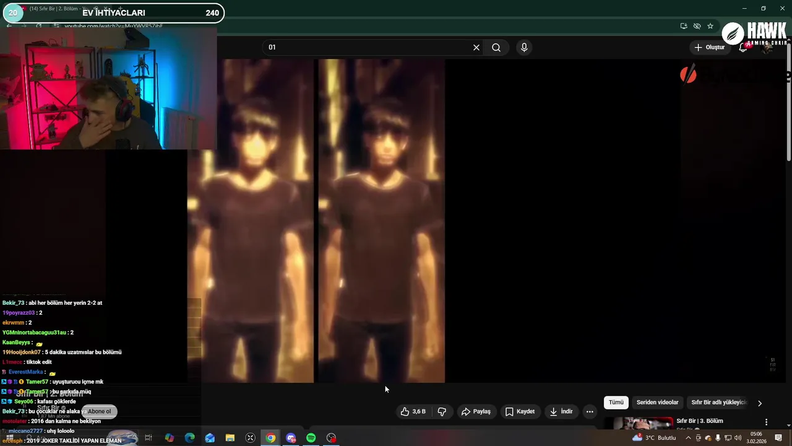Open the Oluştur create menu
This screenshot has width=792, height=446.
(x=709, y=47)
